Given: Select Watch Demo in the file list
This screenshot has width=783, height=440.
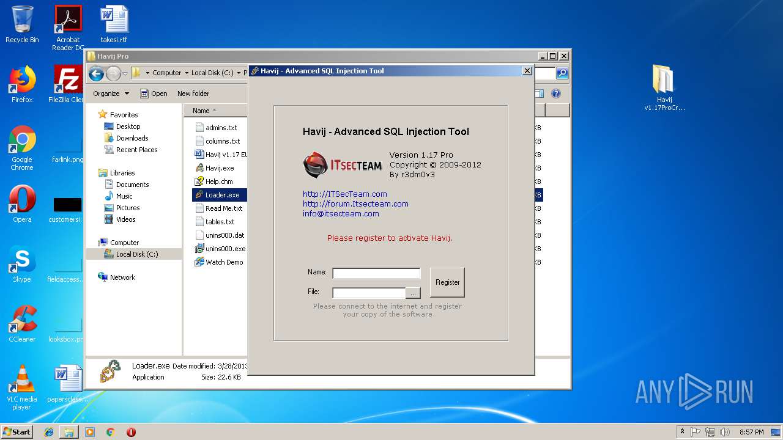Looking at the screenshot, I should (x=218, y=262).
